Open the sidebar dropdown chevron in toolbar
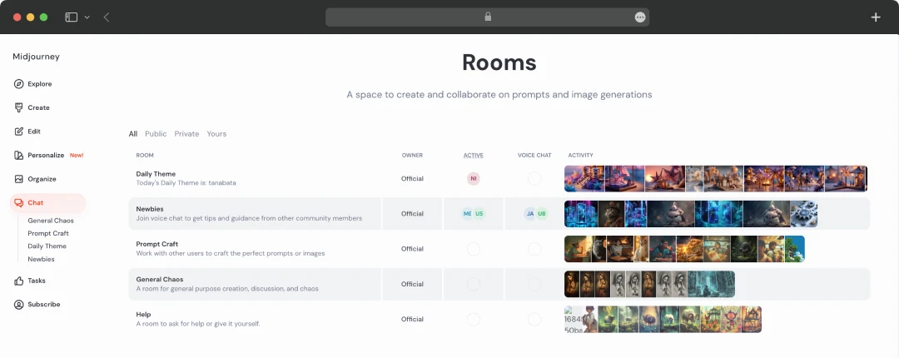The image size is (899, 358). tap(87, 17)
